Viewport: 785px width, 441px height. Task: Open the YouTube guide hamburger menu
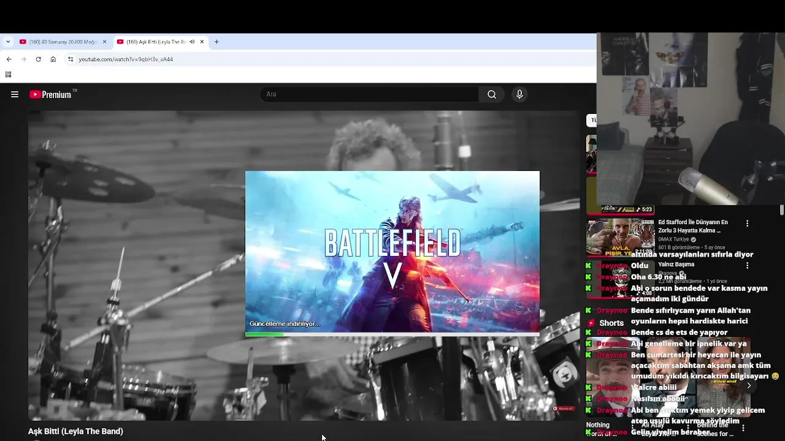point(15,94)
